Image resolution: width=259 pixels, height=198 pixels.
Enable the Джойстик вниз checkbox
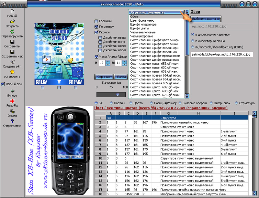pos(100,42)
